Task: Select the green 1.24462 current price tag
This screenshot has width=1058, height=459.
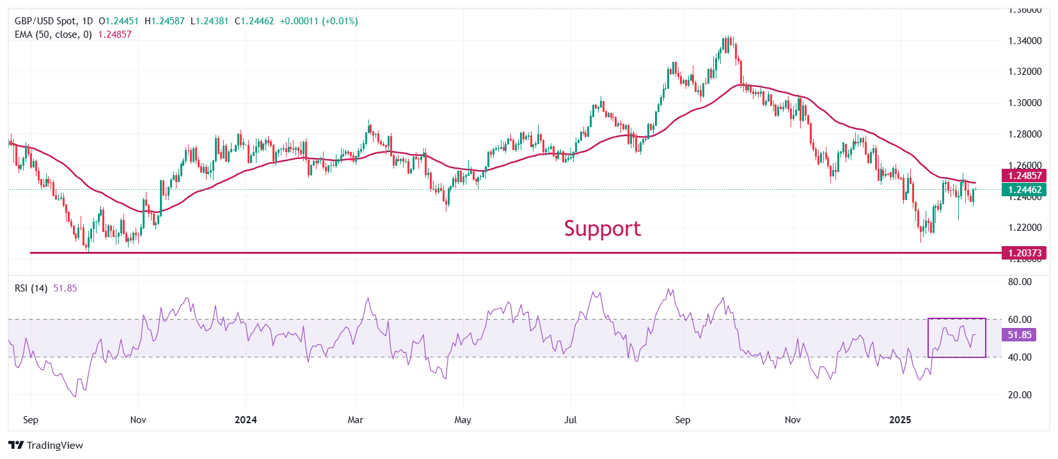Action: point(1025,190)
